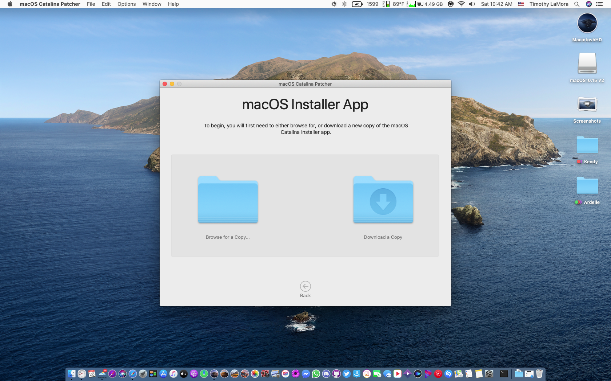The height and width of the screenshot is (381, 611).
Task: Open Preview in the Dock
Action: 275,373
